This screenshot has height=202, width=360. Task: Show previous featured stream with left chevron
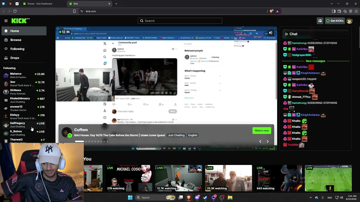(x=260, y=141)
